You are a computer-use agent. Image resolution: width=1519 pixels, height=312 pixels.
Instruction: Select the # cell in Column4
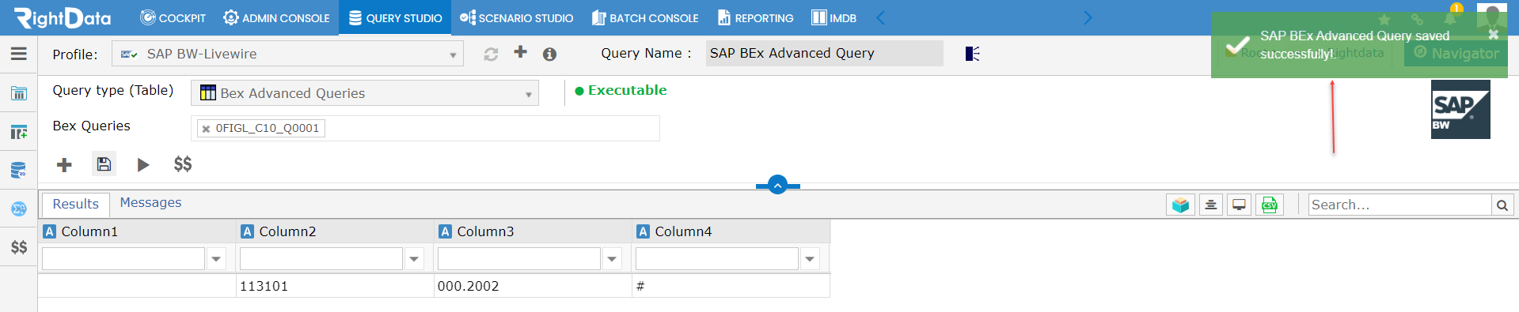pyautogui.click(x=731, y=286)
